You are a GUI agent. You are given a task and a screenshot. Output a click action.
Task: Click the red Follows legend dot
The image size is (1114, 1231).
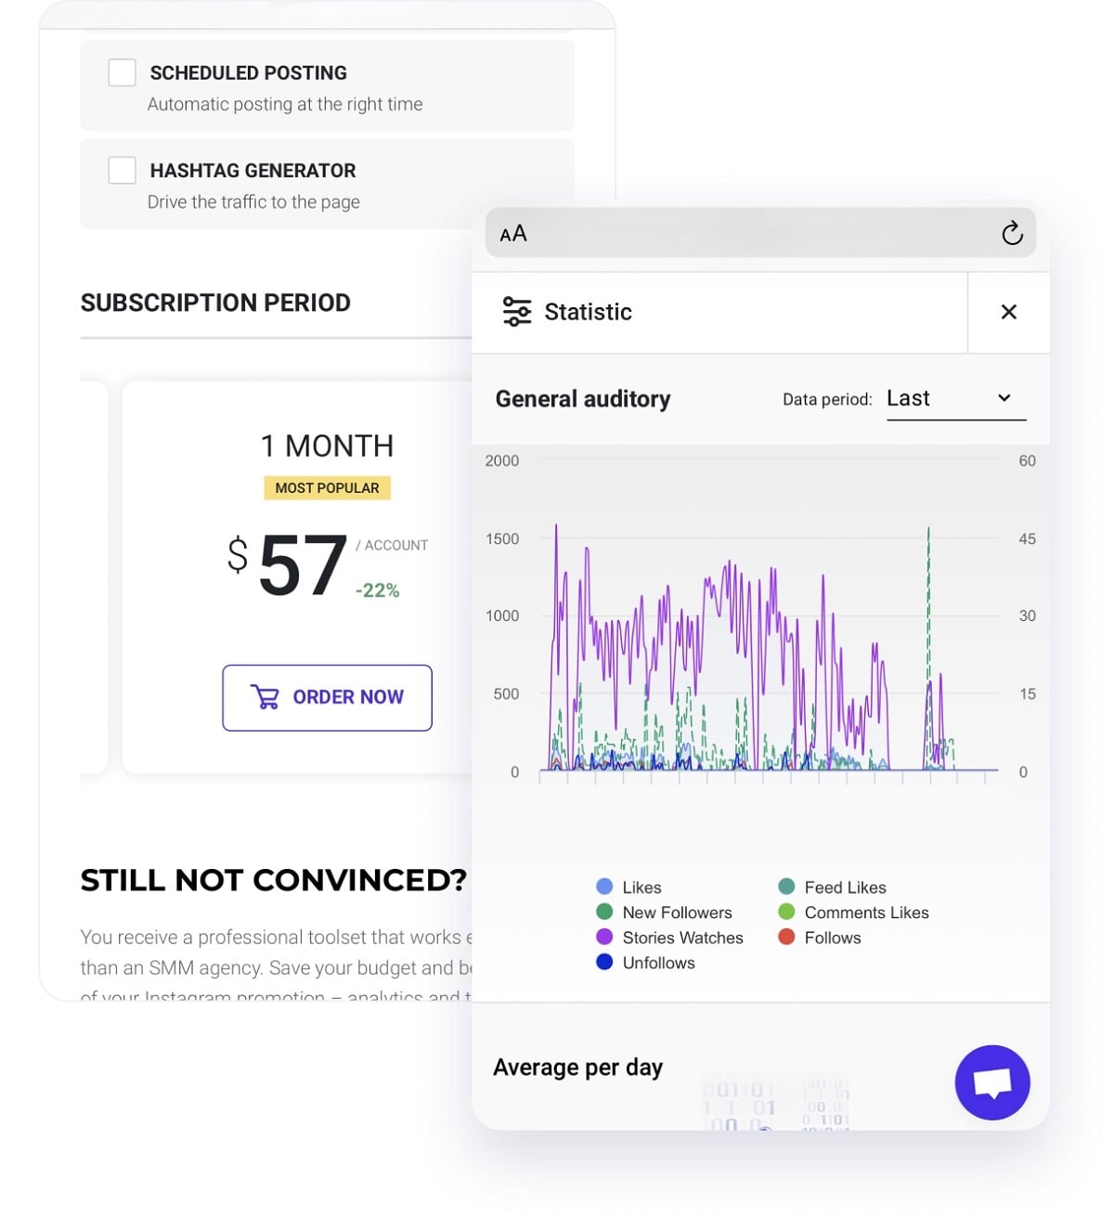tap(787, 938)
